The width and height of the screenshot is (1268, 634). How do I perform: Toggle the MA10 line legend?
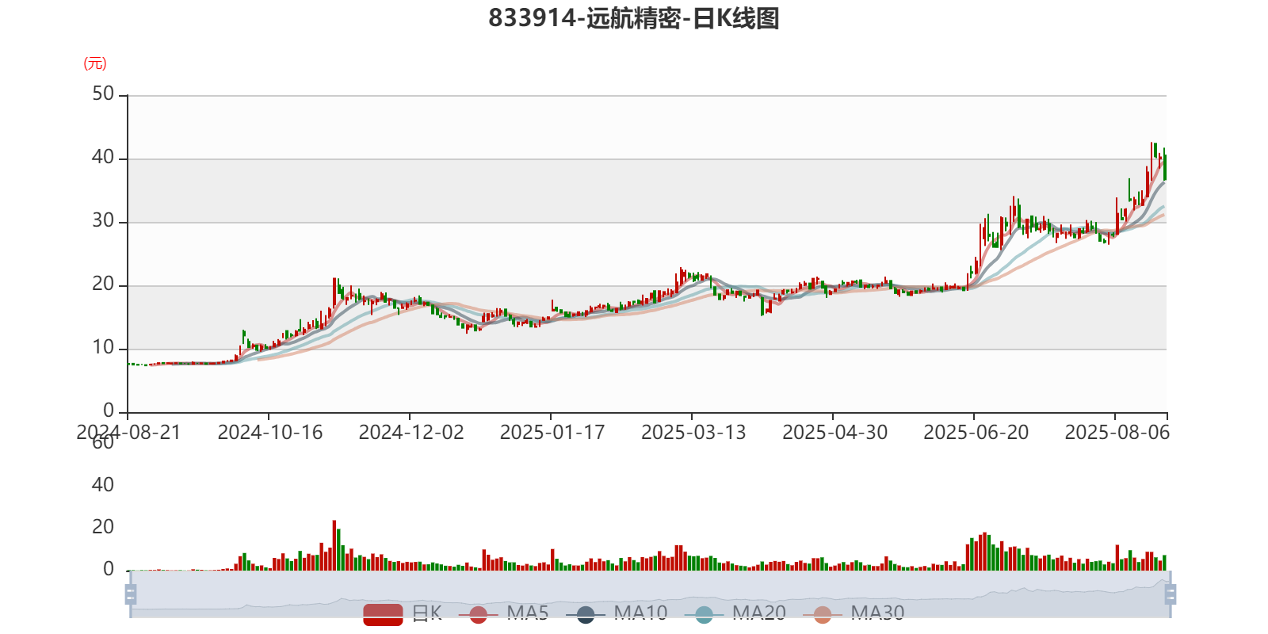[x=617, y=613]
